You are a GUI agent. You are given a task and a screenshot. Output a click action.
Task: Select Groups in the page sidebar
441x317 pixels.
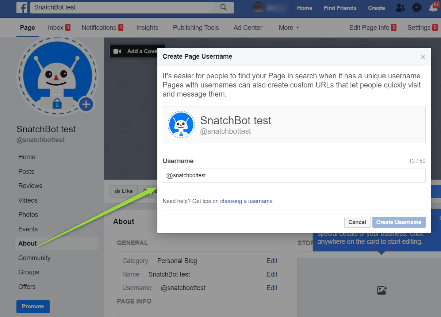[x=29, y=272]
